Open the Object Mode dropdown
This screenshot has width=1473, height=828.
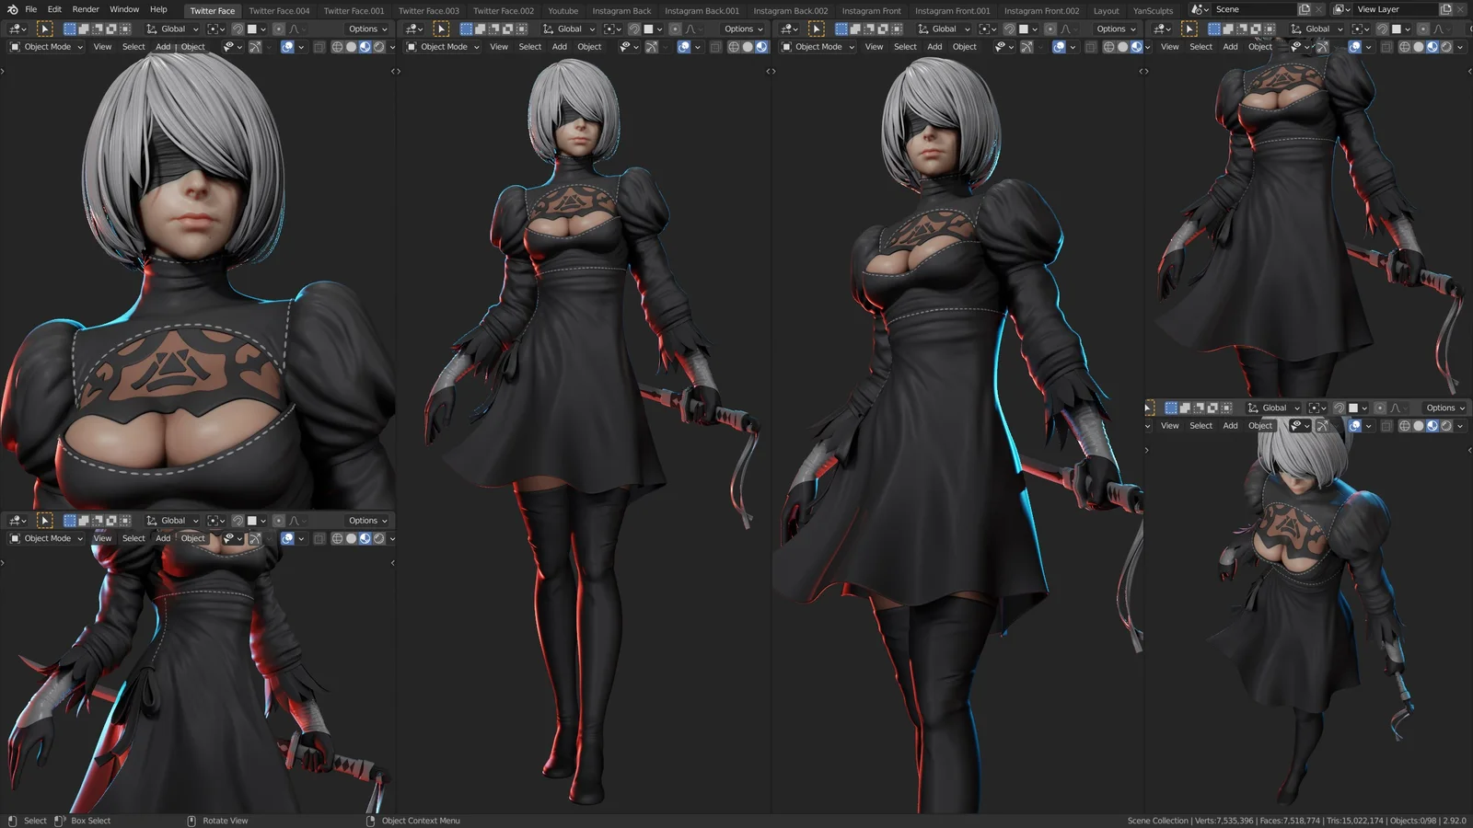46,46
